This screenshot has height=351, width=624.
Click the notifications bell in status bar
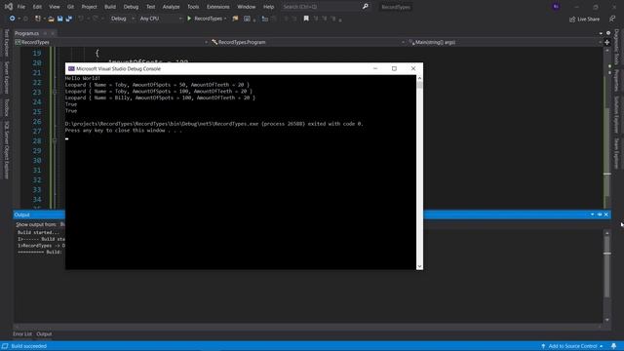[614, 346]
